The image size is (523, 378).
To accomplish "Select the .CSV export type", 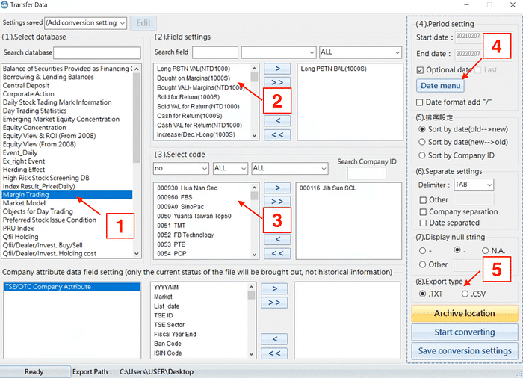I will pyautogui.click(x=466, y=294).
